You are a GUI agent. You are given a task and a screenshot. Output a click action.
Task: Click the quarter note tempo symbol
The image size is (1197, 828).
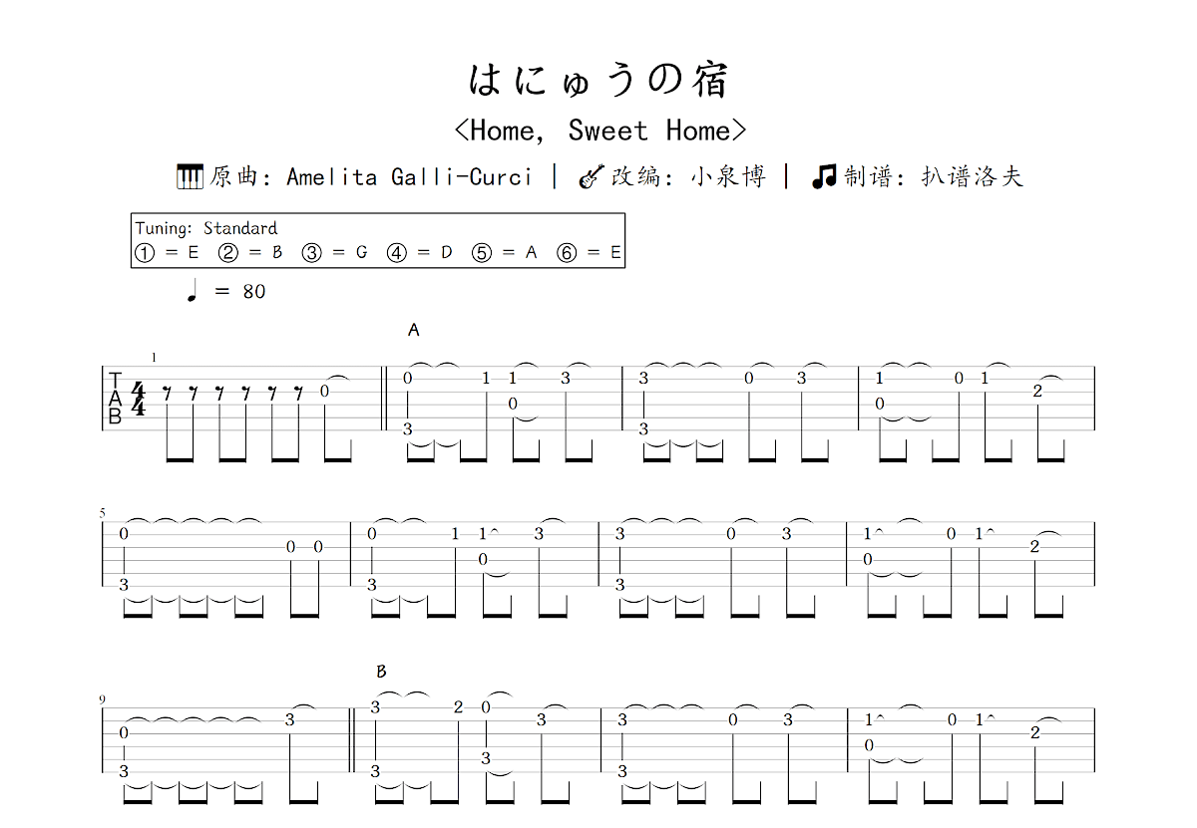pos(192,290)
